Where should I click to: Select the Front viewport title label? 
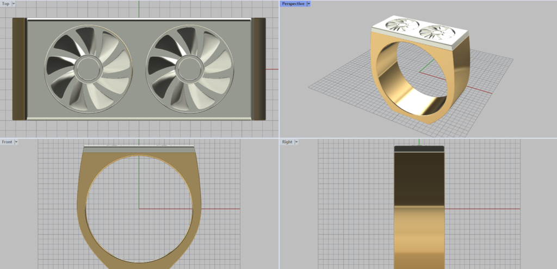7,142
